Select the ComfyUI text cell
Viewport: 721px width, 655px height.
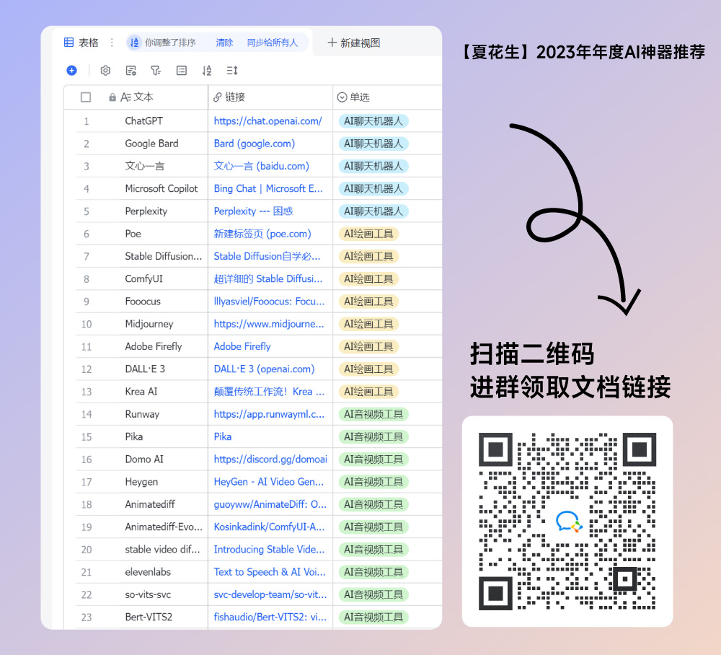tap(144, 278)
